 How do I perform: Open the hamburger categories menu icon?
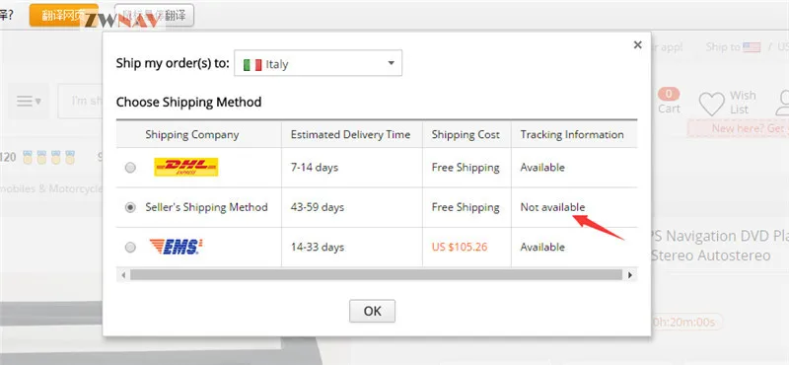[x=29, y=102]
